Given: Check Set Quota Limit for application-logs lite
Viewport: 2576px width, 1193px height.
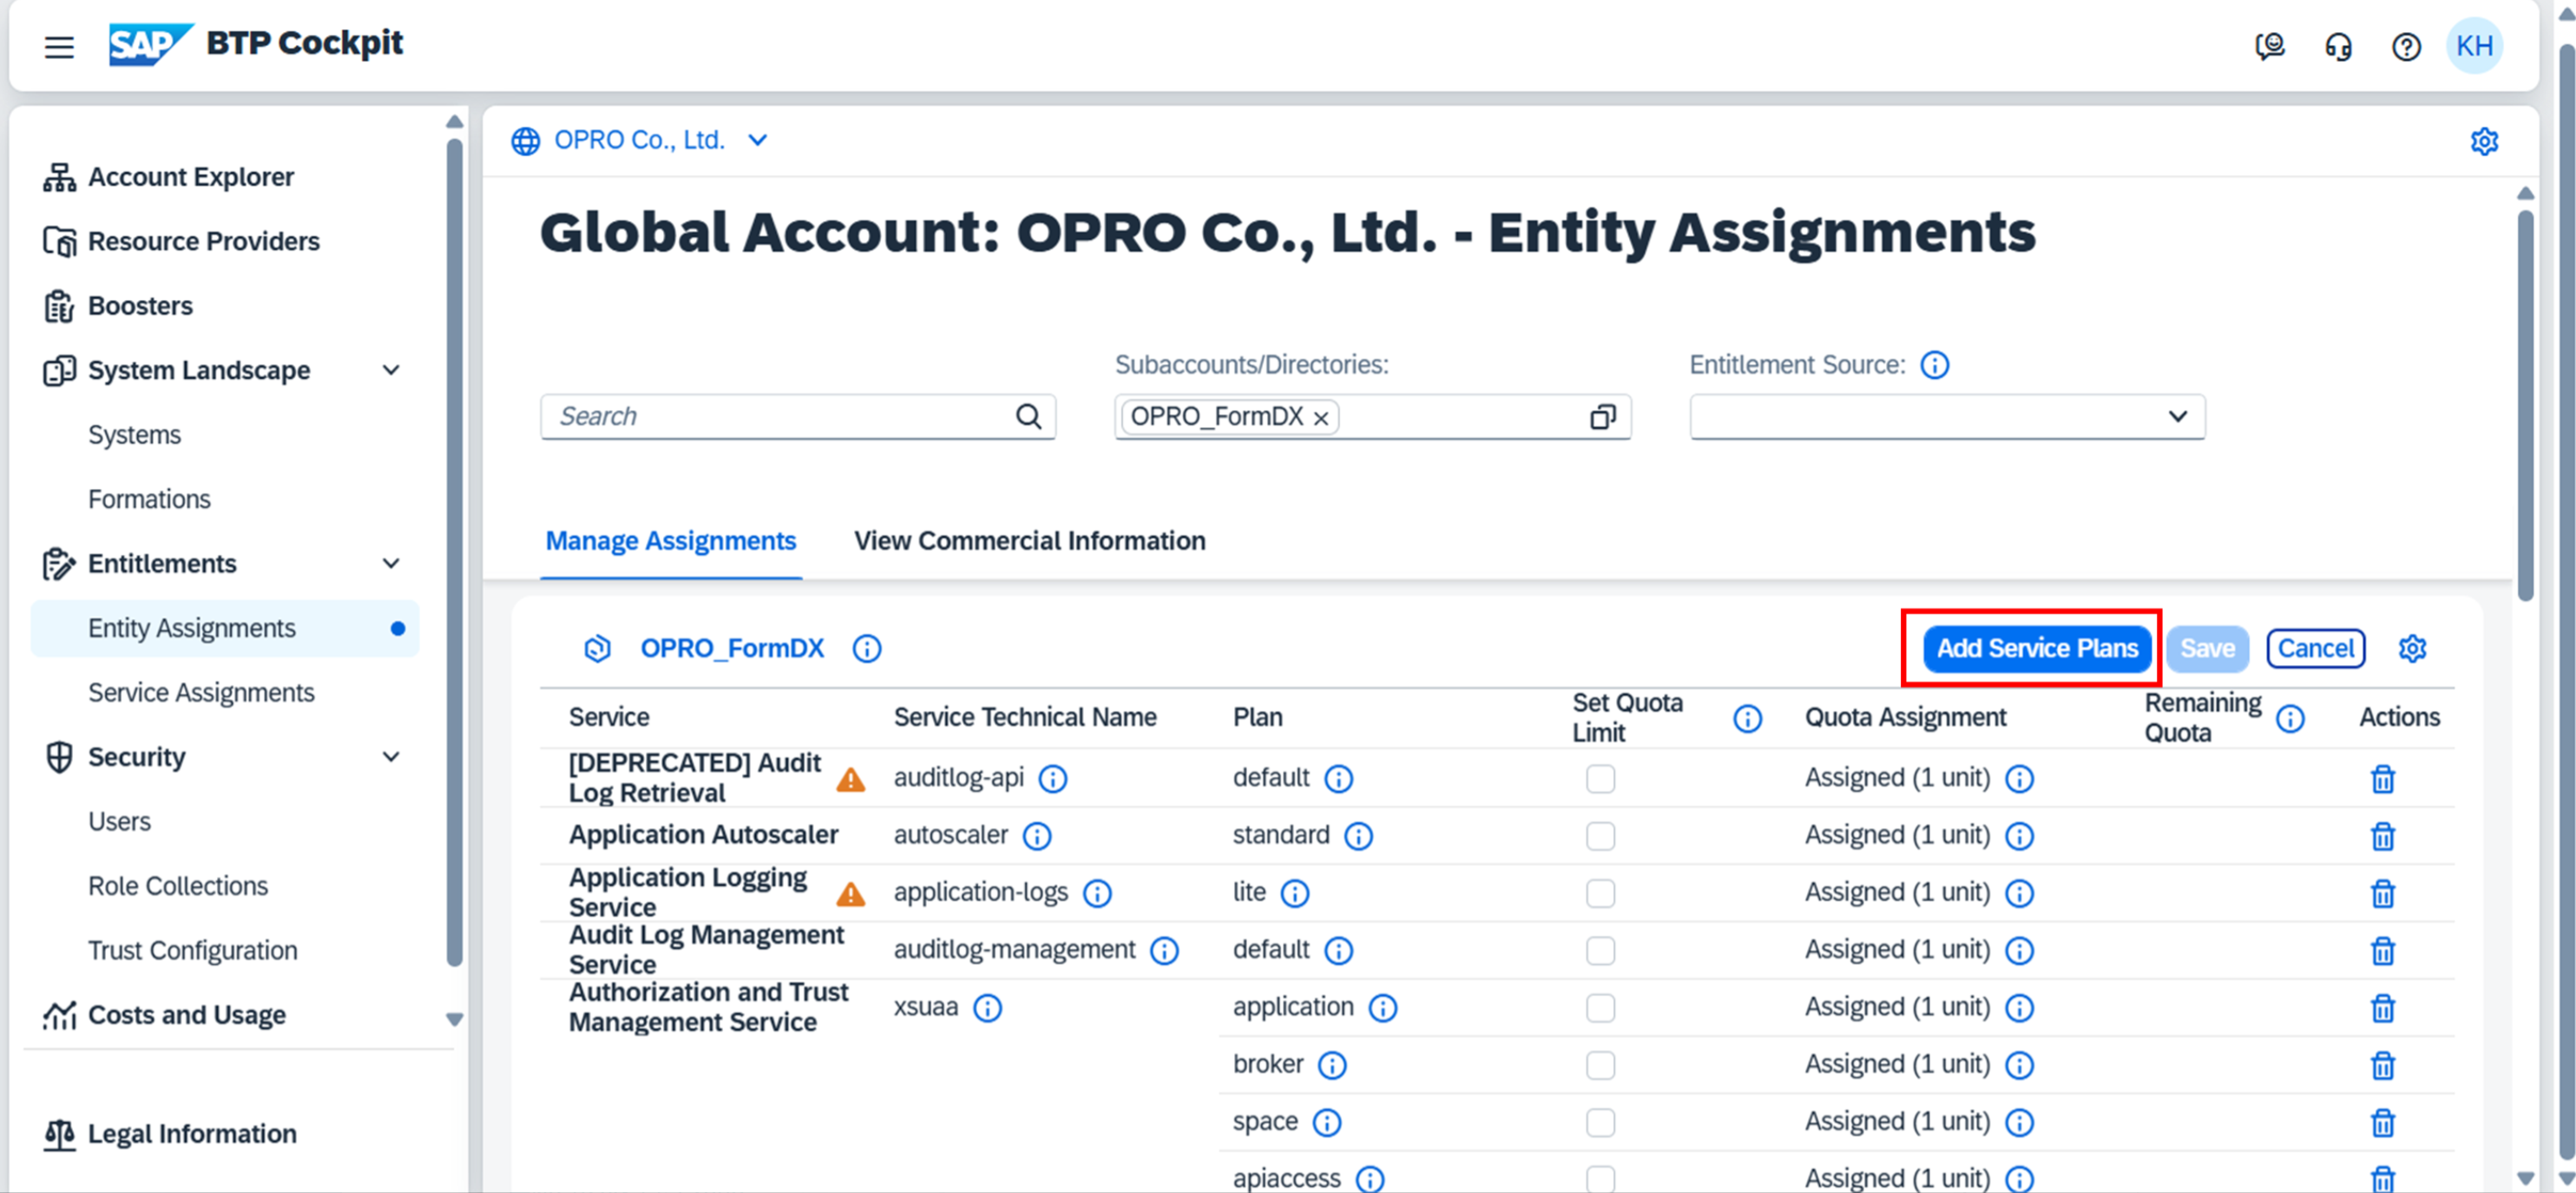Looking at the screenshot, I should point(1600,892).
